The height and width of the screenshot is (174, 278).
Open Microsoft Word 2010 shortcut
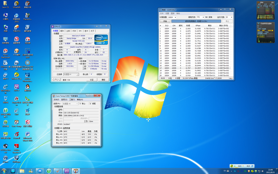[27, 137]
